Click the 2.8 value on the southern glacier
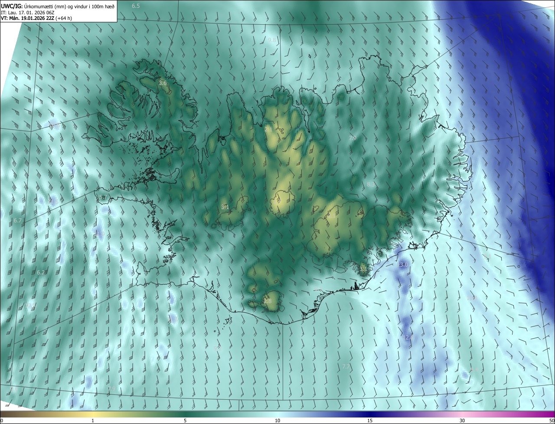This screenshot has height=424, width=555. [x=268, y=301]
